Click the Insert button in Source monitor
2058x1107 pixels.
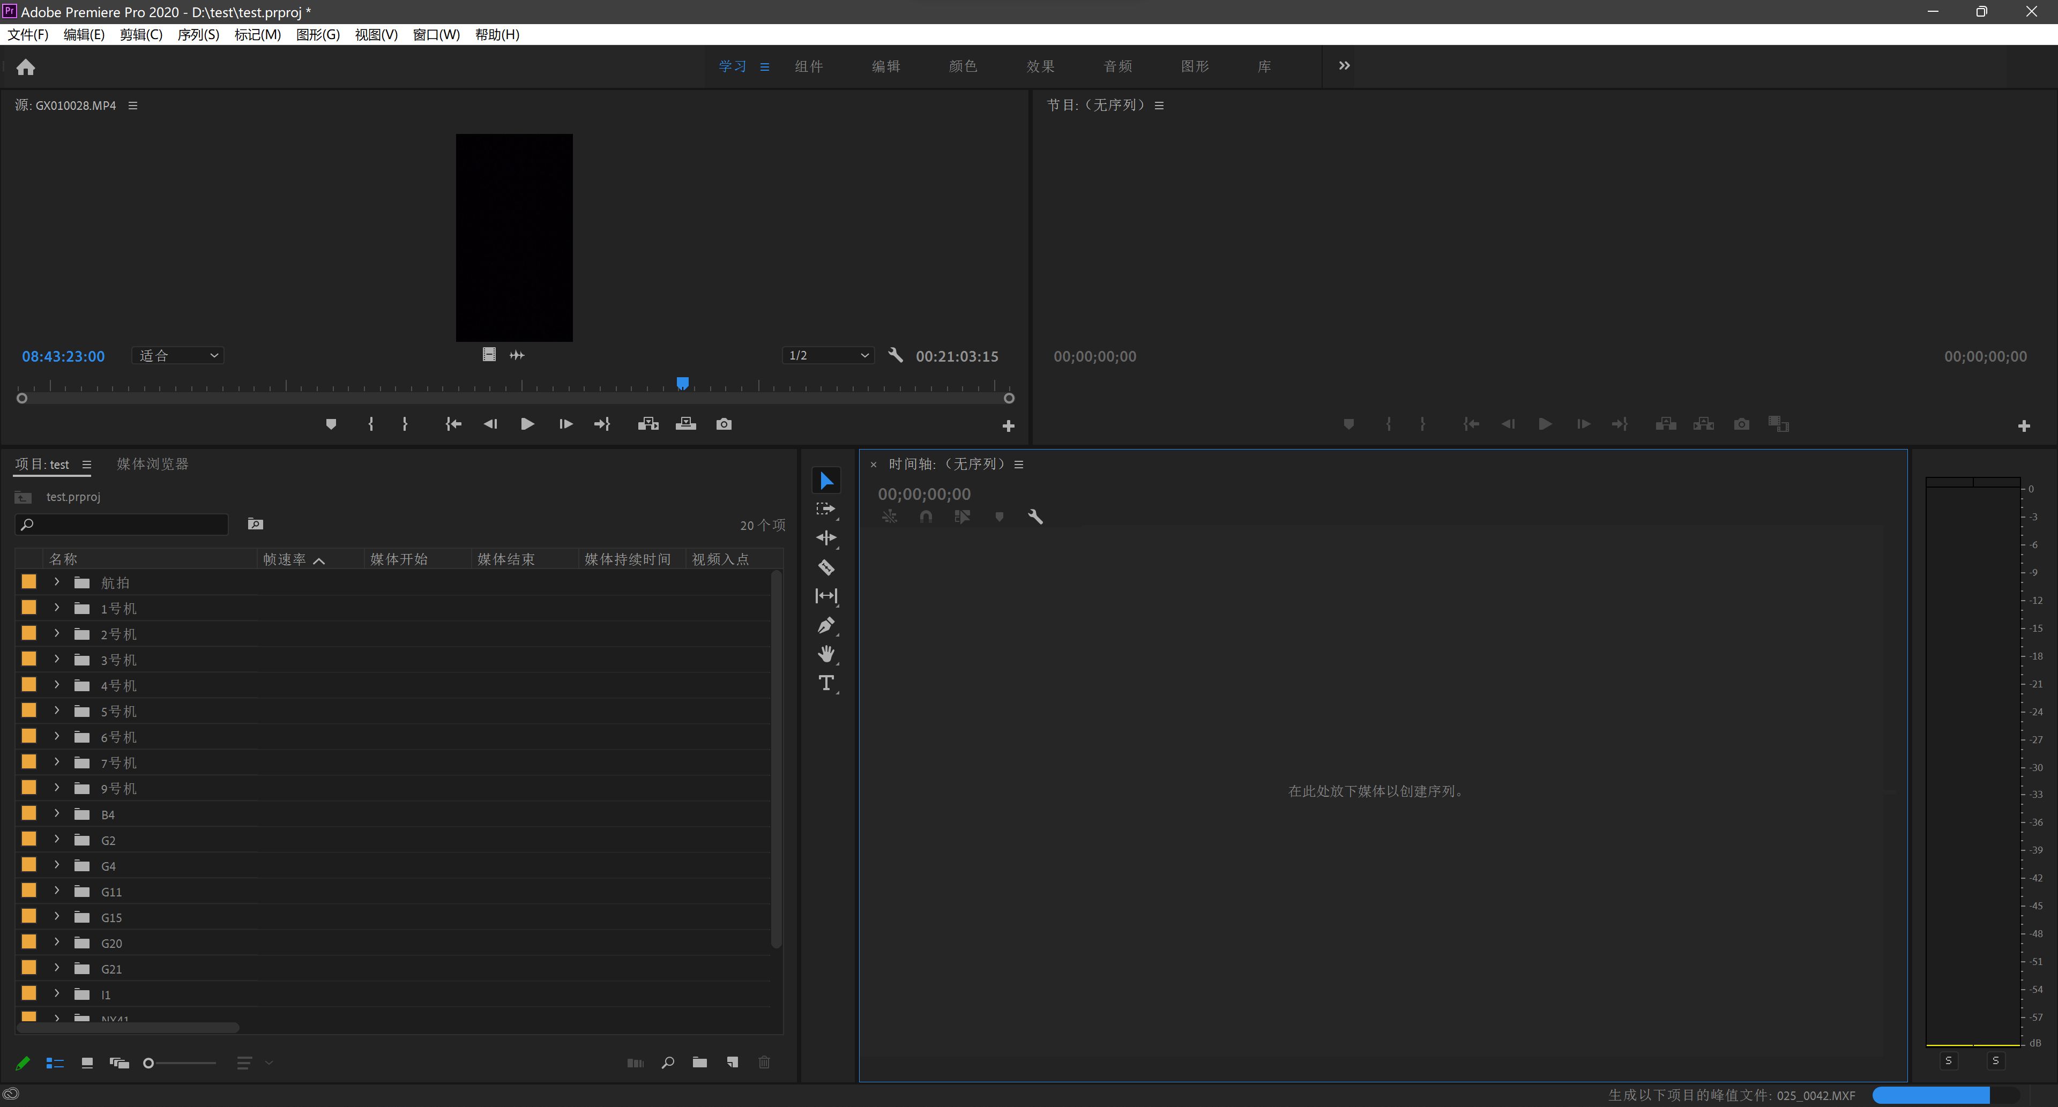pyautogui.click(x=648, y=424)
